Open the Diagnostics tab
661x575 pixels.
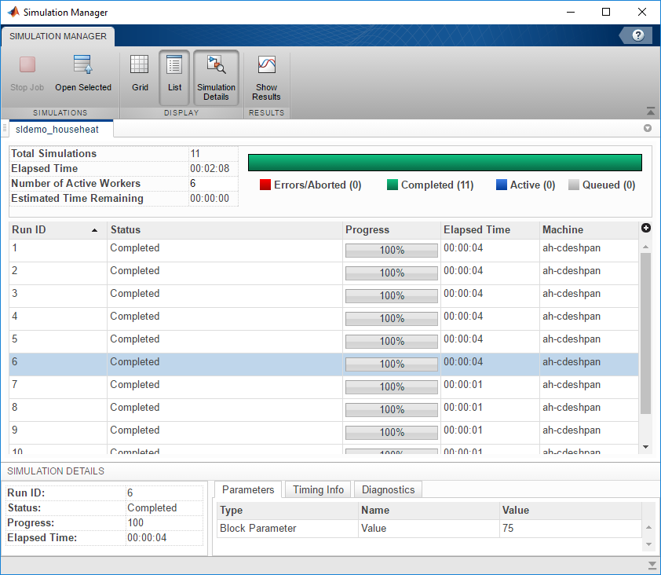tap(388, 489)
